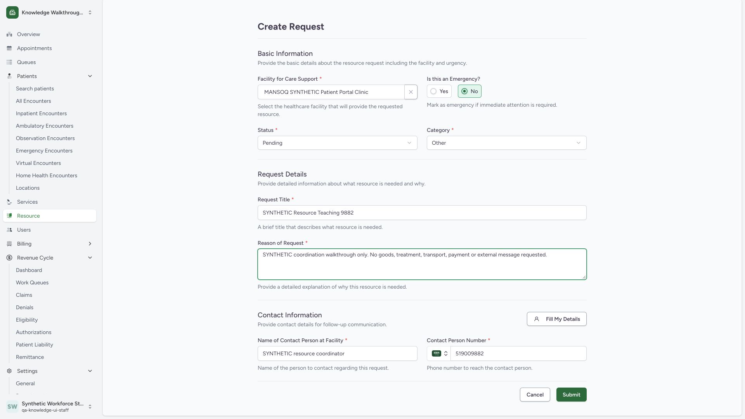The image size is (745, 419).
Task: Click the Overview sidebar icon
Action: tap(9, 34)
